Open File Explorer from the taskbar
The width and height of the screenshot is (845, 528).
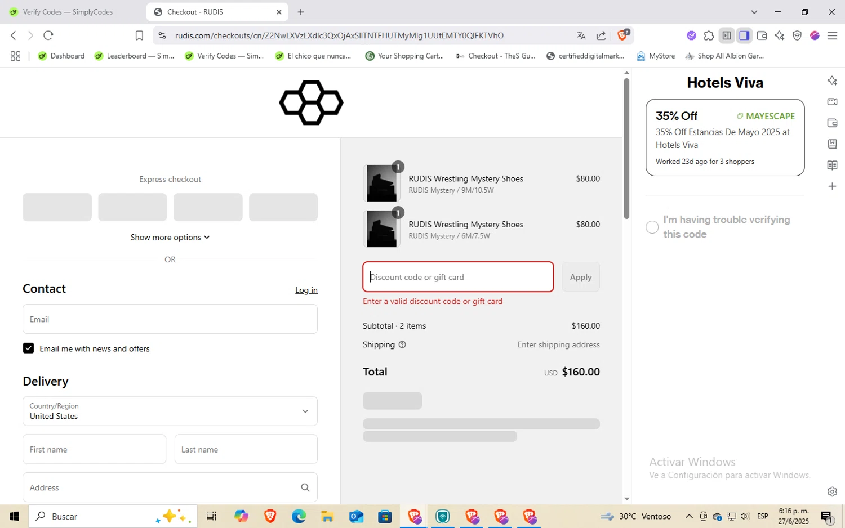tap(327, 516)
